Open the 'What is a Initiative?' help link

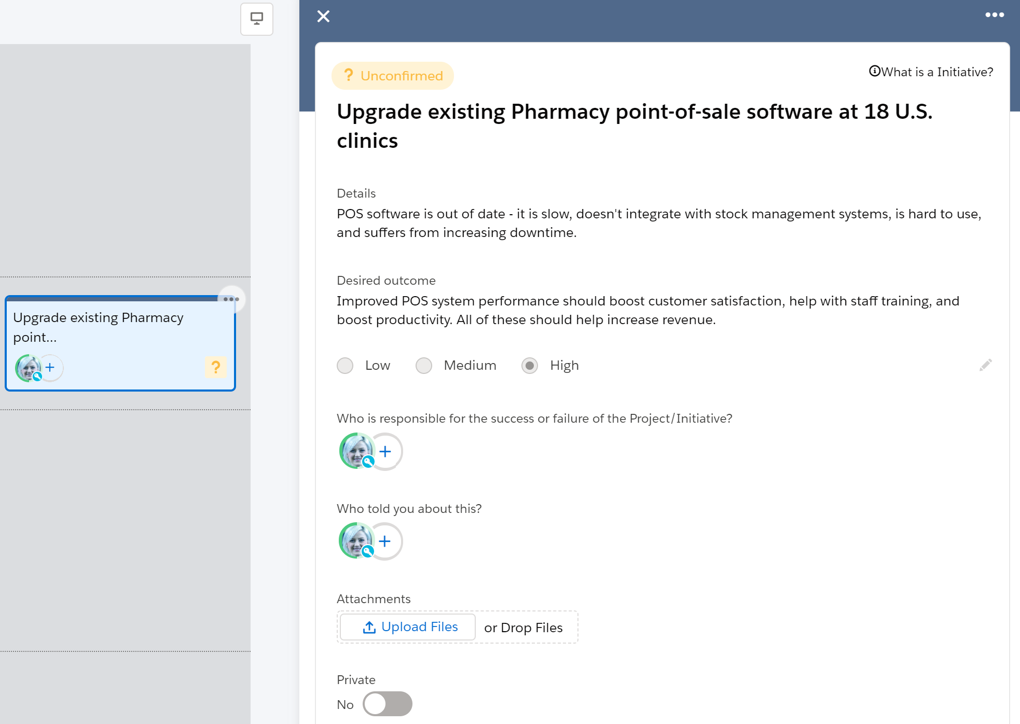pyautogui.click(x=931, y=72)
